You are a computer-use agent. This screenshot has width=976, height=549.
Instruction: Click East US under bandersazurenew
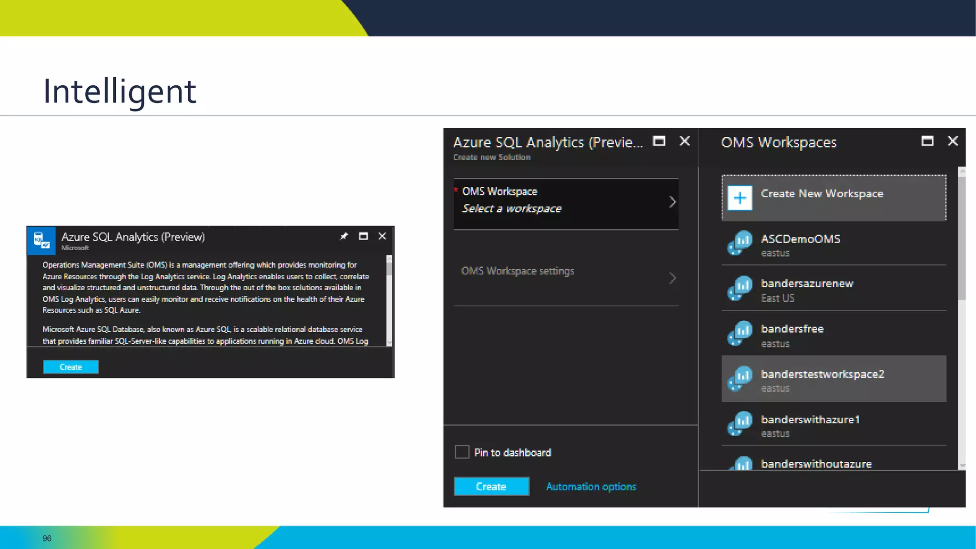click(778, 298)
